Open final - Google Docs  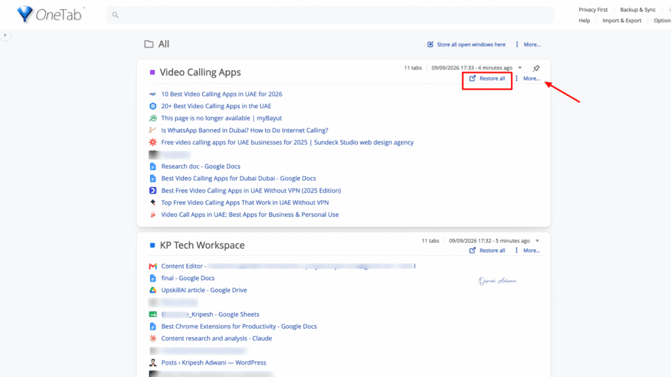pos(188,278)
